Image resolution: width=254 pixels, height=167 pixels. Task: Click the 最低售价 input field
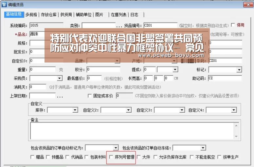(x=94, y=78)
